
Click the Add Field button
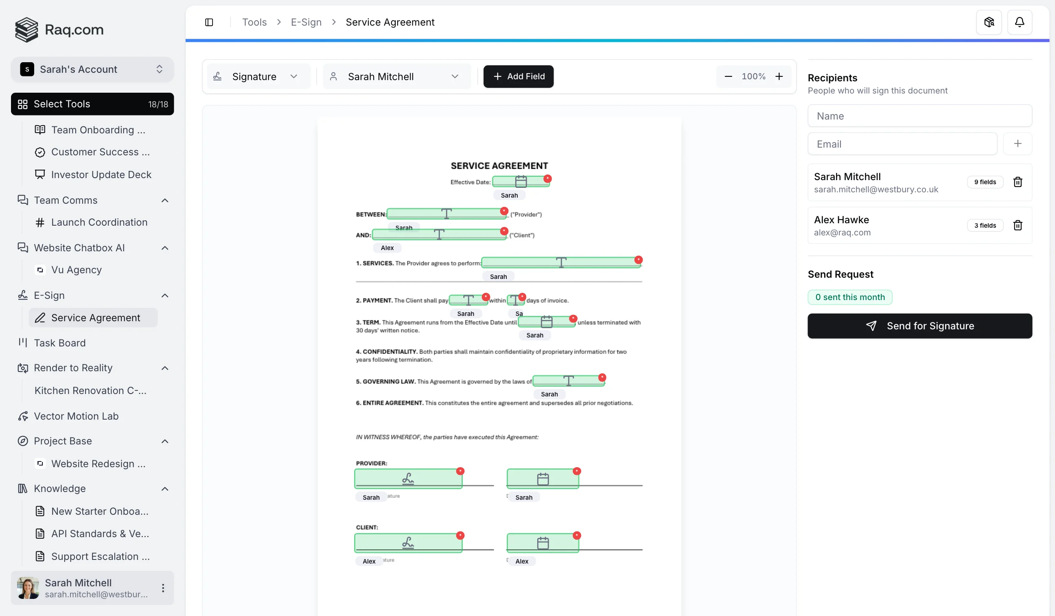tap(518, 76)
